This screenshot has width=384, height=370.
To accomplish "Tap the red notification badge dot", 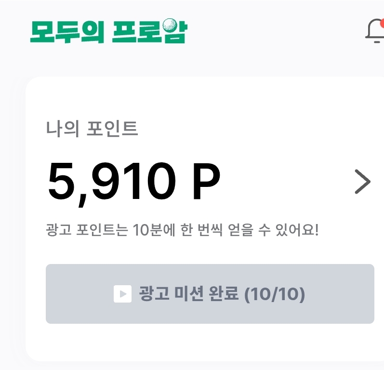I will (382, 23).
